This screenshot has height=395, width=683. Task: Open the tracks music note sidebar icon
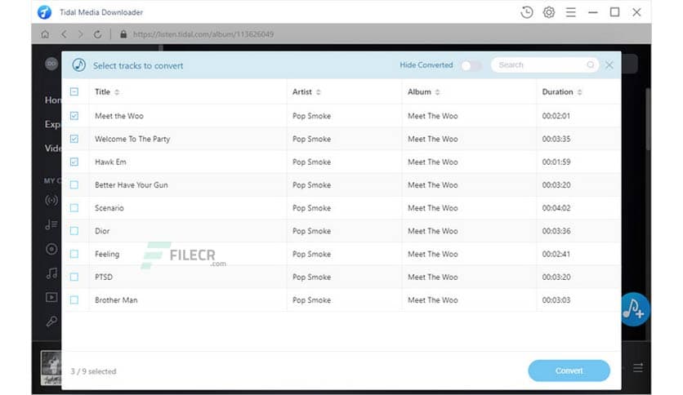pyautogui.click(x=51, y=273)
